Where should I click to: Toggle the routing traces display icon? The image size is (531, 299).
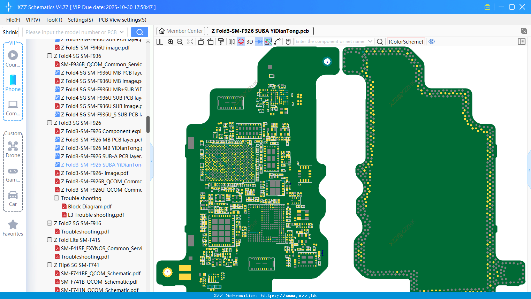coord(268,41)
